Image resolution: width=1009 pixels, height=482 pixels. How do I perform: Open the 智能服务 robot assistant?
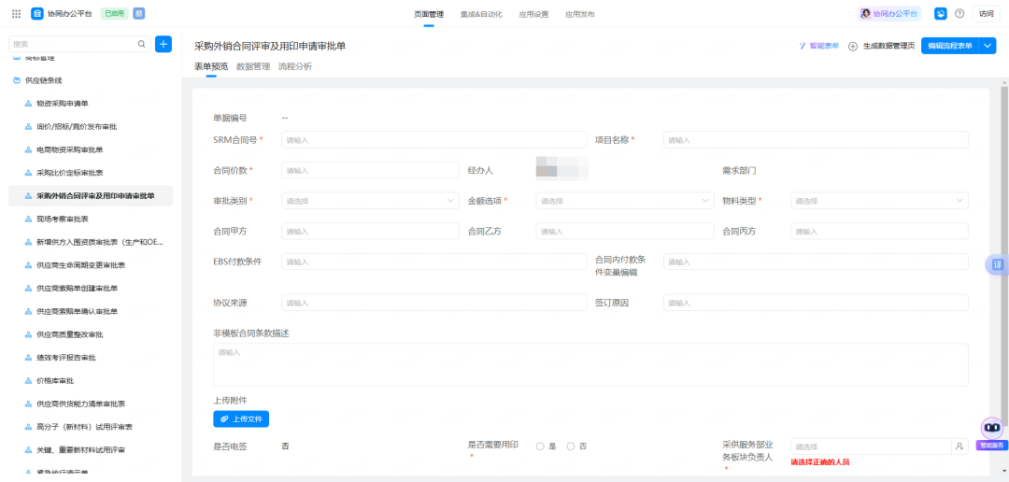point(992,430)
